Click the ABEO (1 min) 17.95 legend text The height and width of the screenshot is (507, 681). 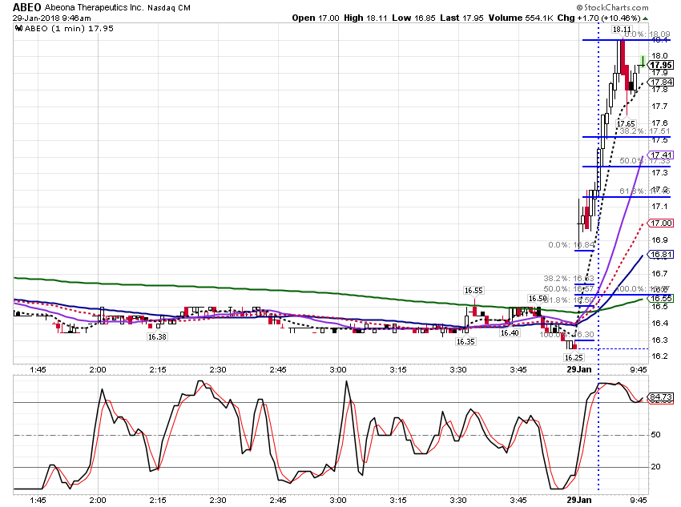pos(70,29)
